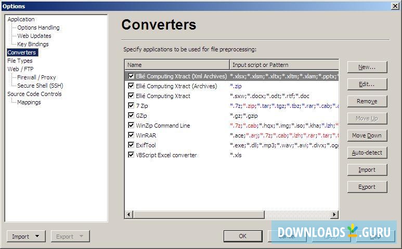Click the horizontal scrollbar thumb
This screenshot has width=402, height=249.
pyautogui.click(x=199, y=214)
